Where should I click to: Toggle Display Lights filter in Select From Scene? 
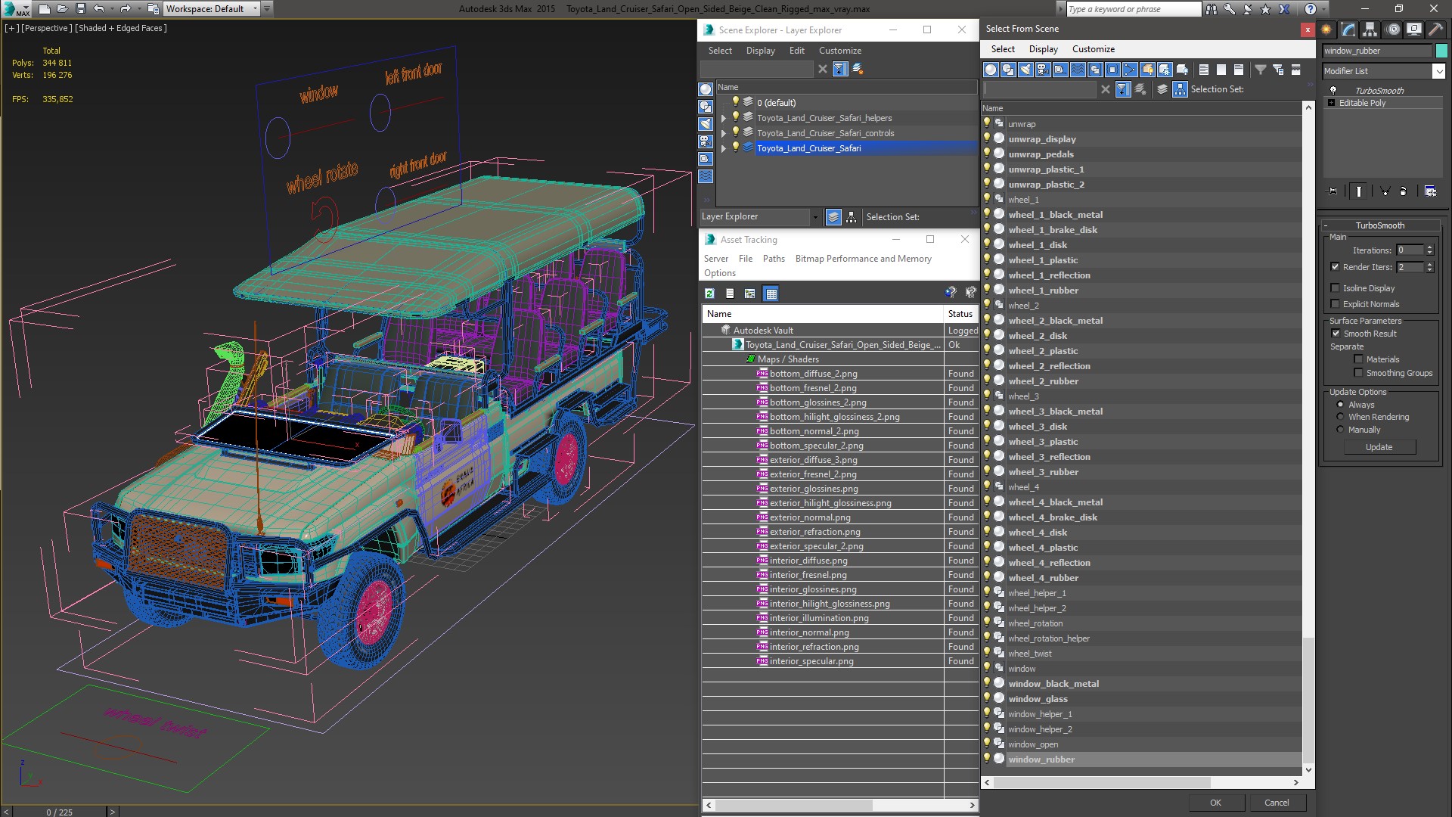1025,70
